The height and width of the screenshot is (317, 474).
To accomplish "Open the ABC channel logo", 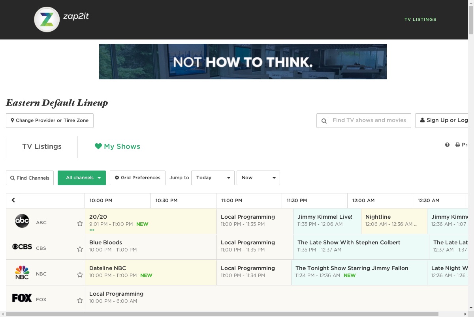I will (22, 221).
